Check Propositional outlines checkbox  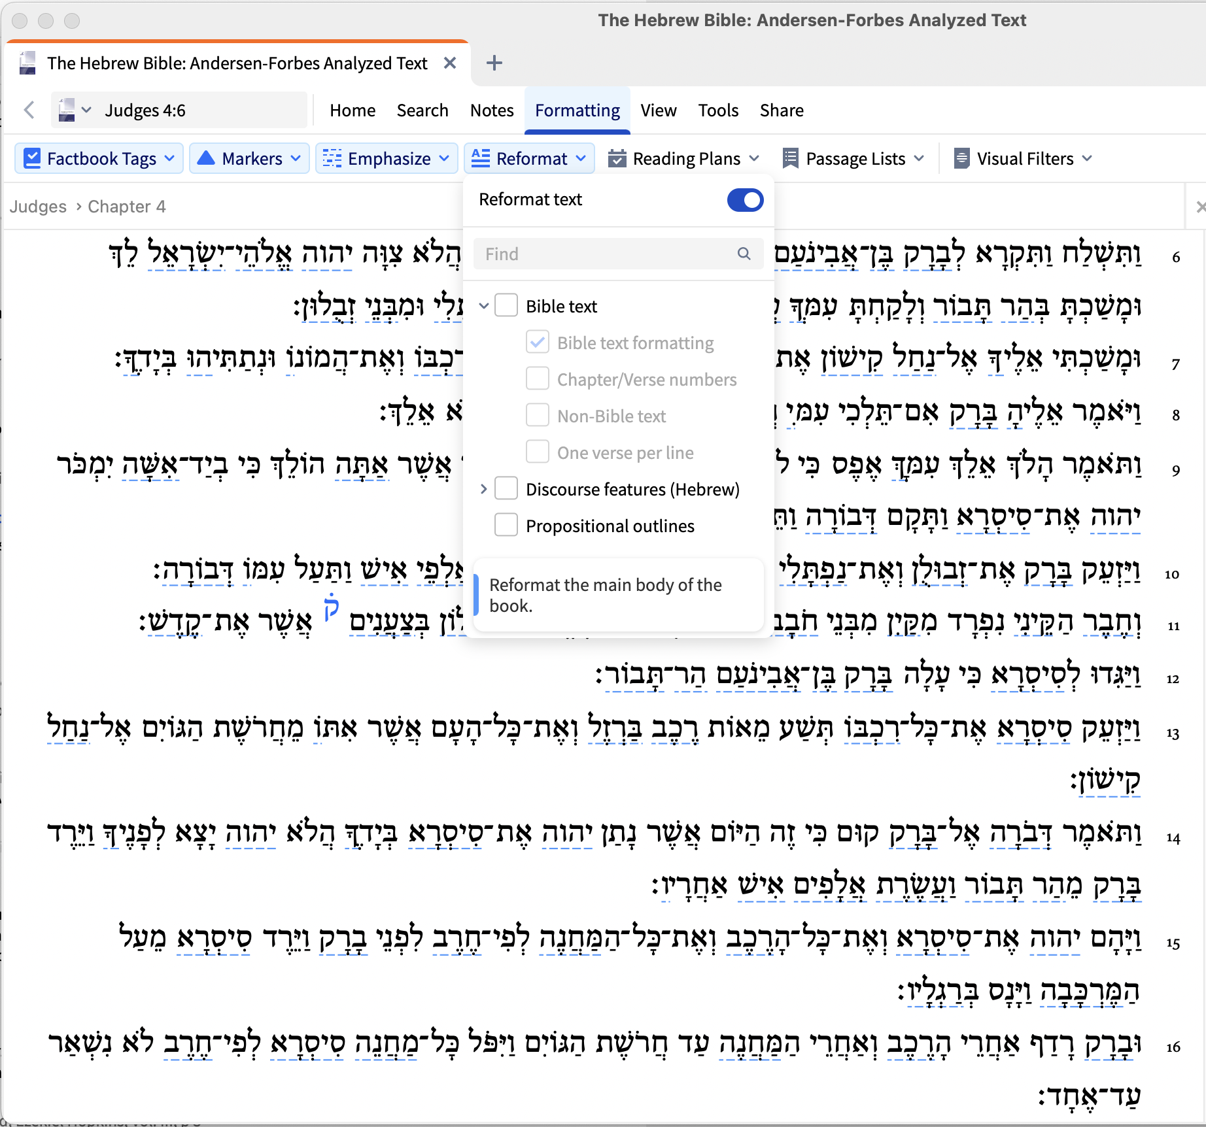[x=506, y=525]
